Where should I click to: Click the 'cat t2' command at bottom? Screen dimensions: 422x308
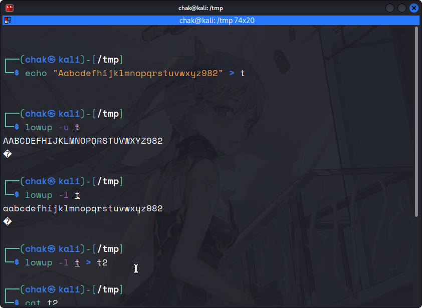pos(41,302)
